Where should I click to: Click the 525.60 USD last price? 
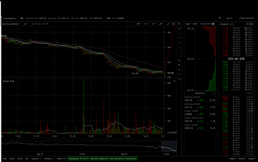point(236,59)
